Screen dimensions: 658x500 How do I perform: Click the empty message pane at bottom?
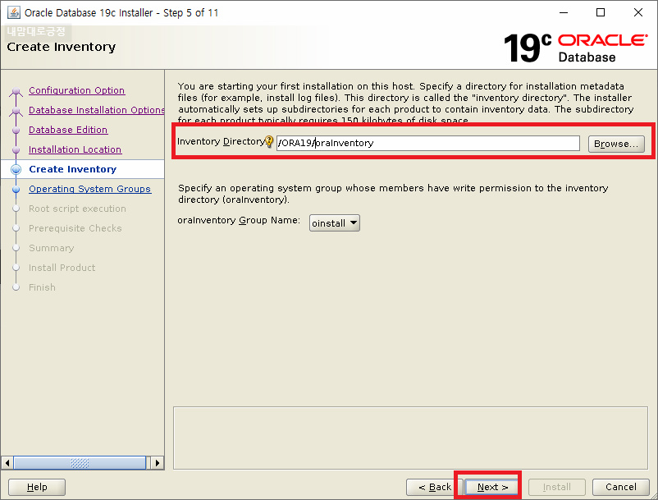[x=410, y=438]
